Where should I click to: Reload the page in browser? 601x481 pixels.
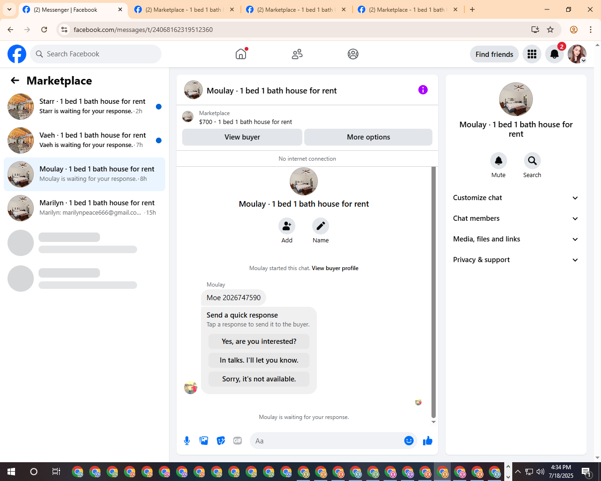[44, 30]
